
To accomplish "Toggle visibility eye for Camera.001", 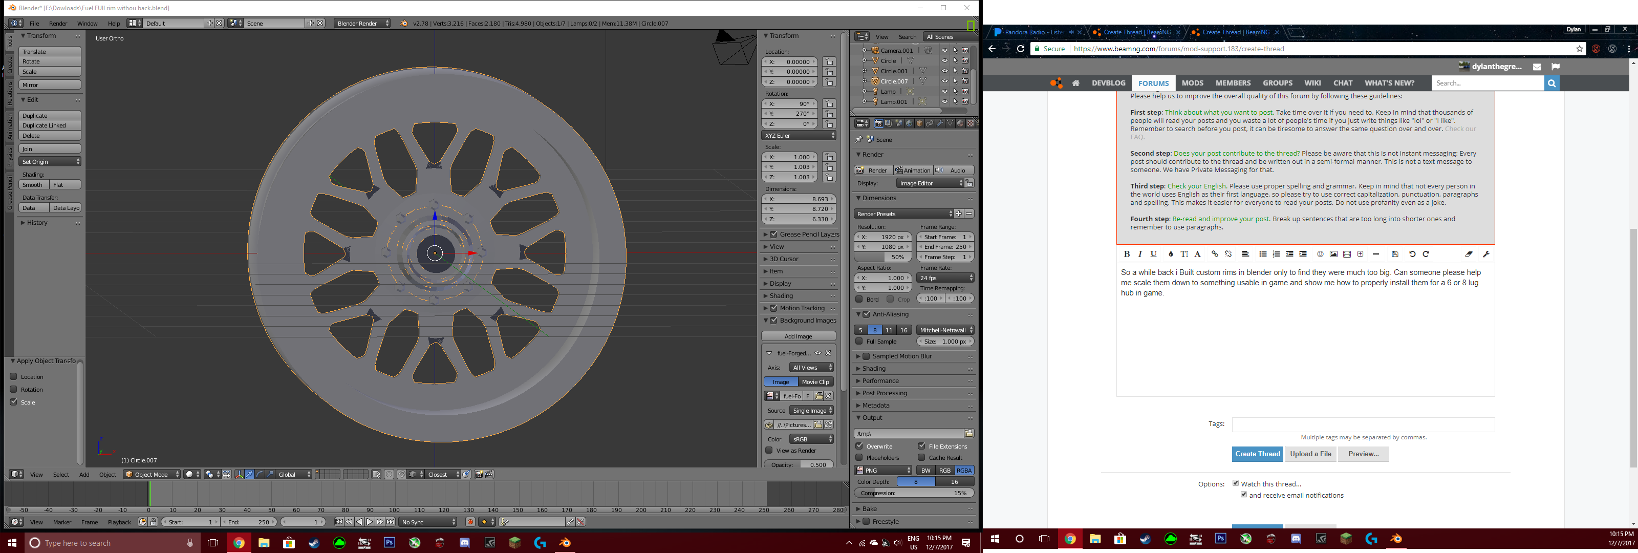I will point(945,50).
